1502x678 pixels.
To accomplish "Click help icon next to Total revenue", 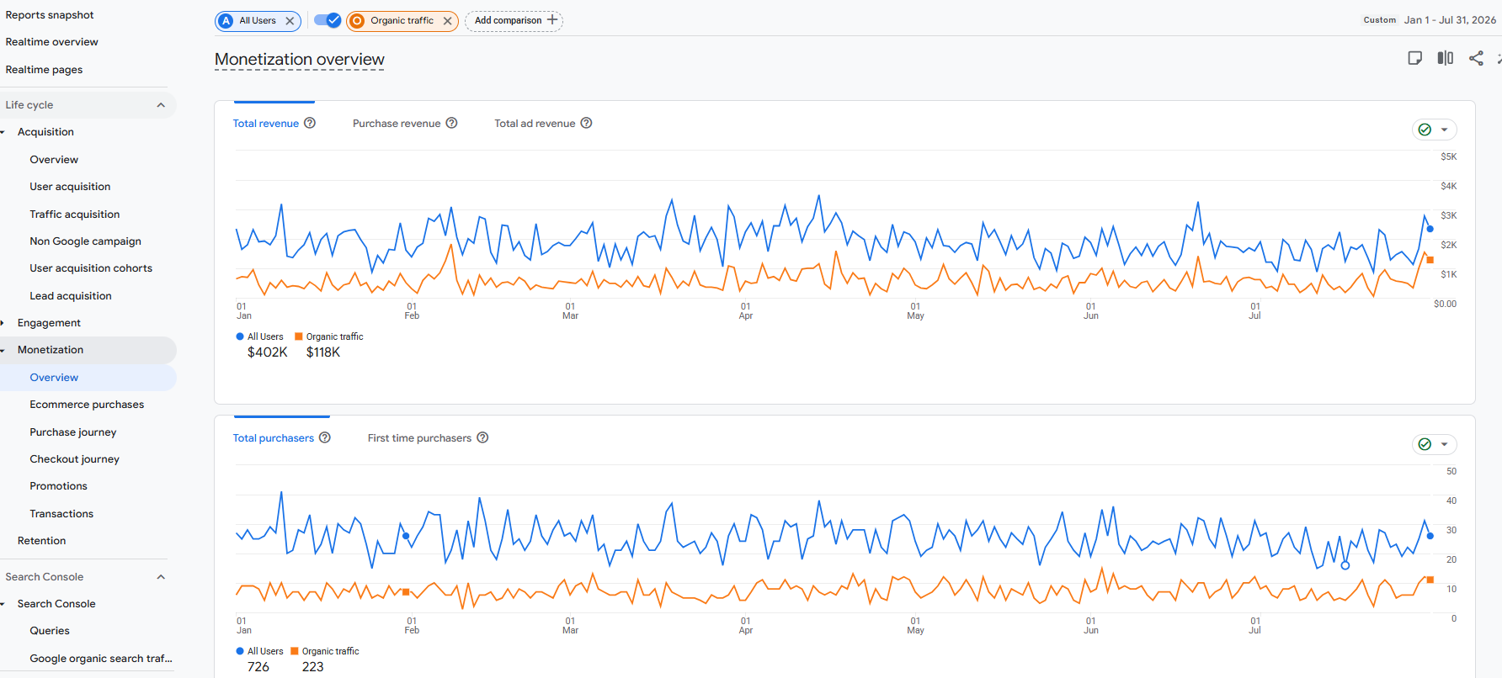I will point(310,123).
